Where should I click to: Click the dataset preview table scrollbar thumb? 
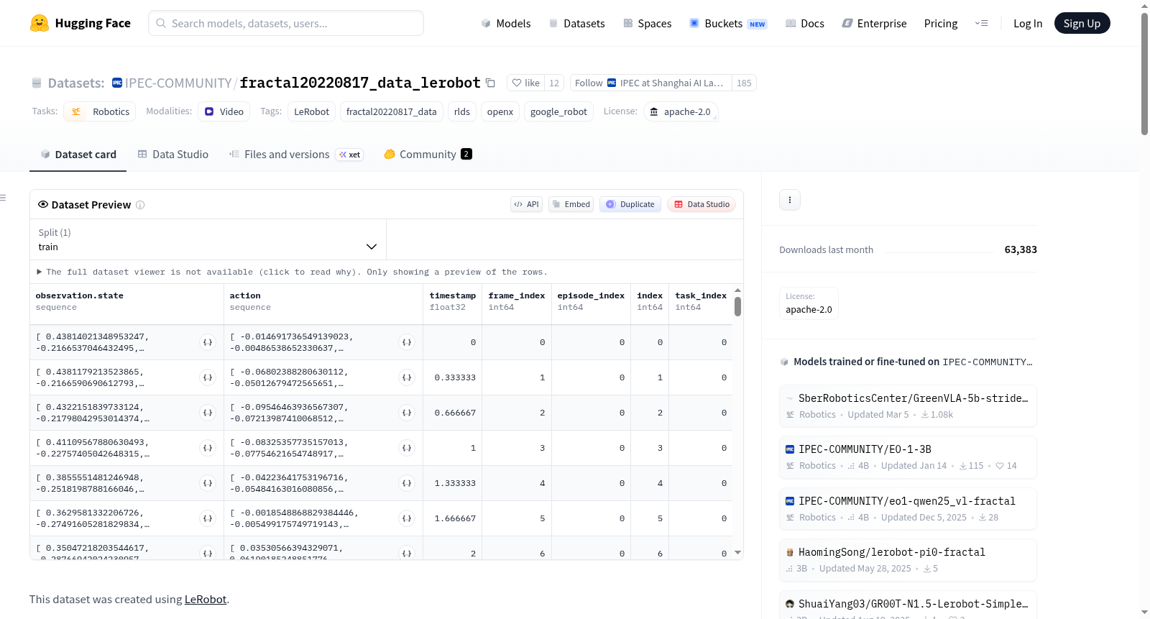click(737, 306)
